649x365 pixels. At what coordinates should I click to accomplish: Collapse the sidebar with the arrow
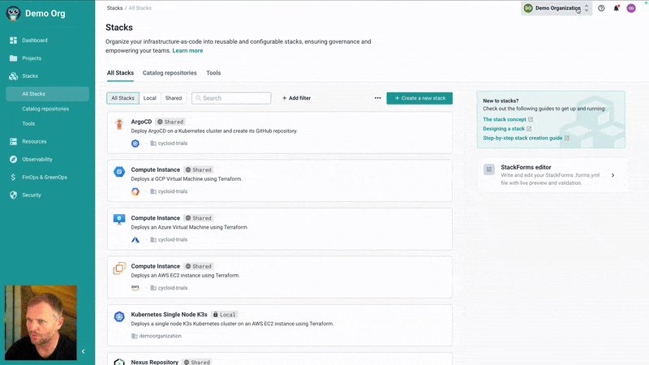tap(83, 351)
